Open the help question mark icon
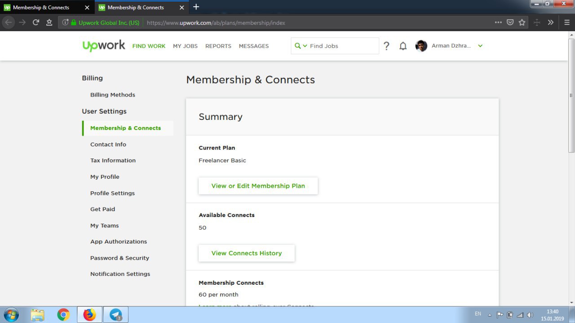This screenshot has width=575, height=323. coord(386,46)
